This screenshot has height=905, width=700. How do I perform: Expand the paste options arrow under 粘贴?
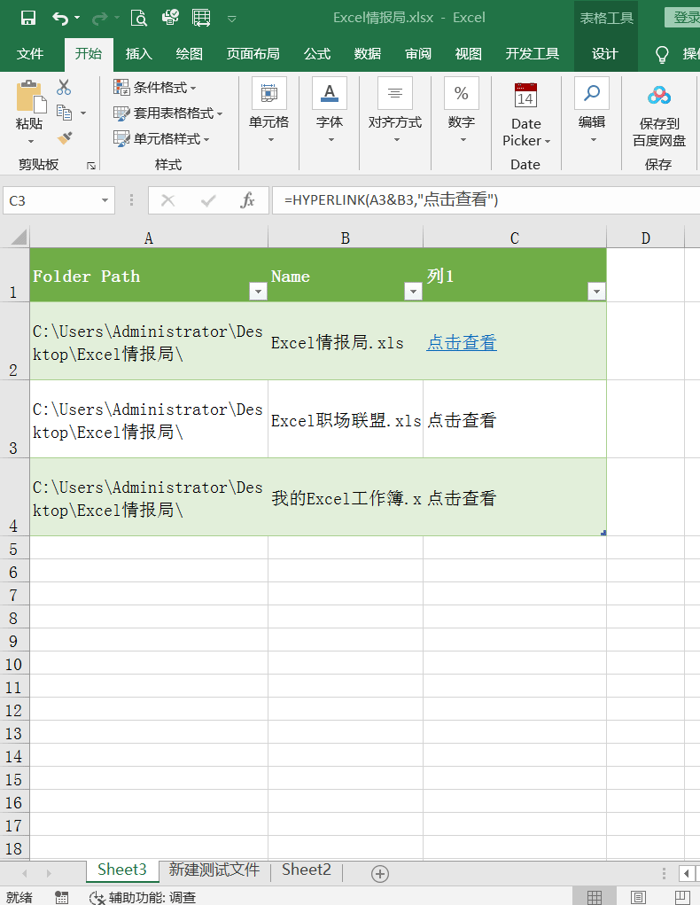(30, 141)
